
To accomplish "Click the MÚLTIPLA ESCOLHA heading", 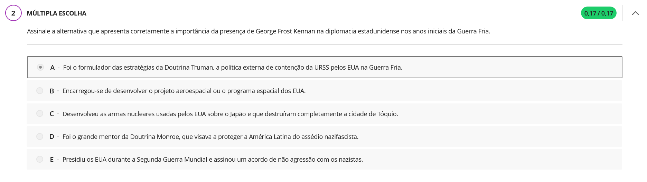I will click(x=57, y=13).
